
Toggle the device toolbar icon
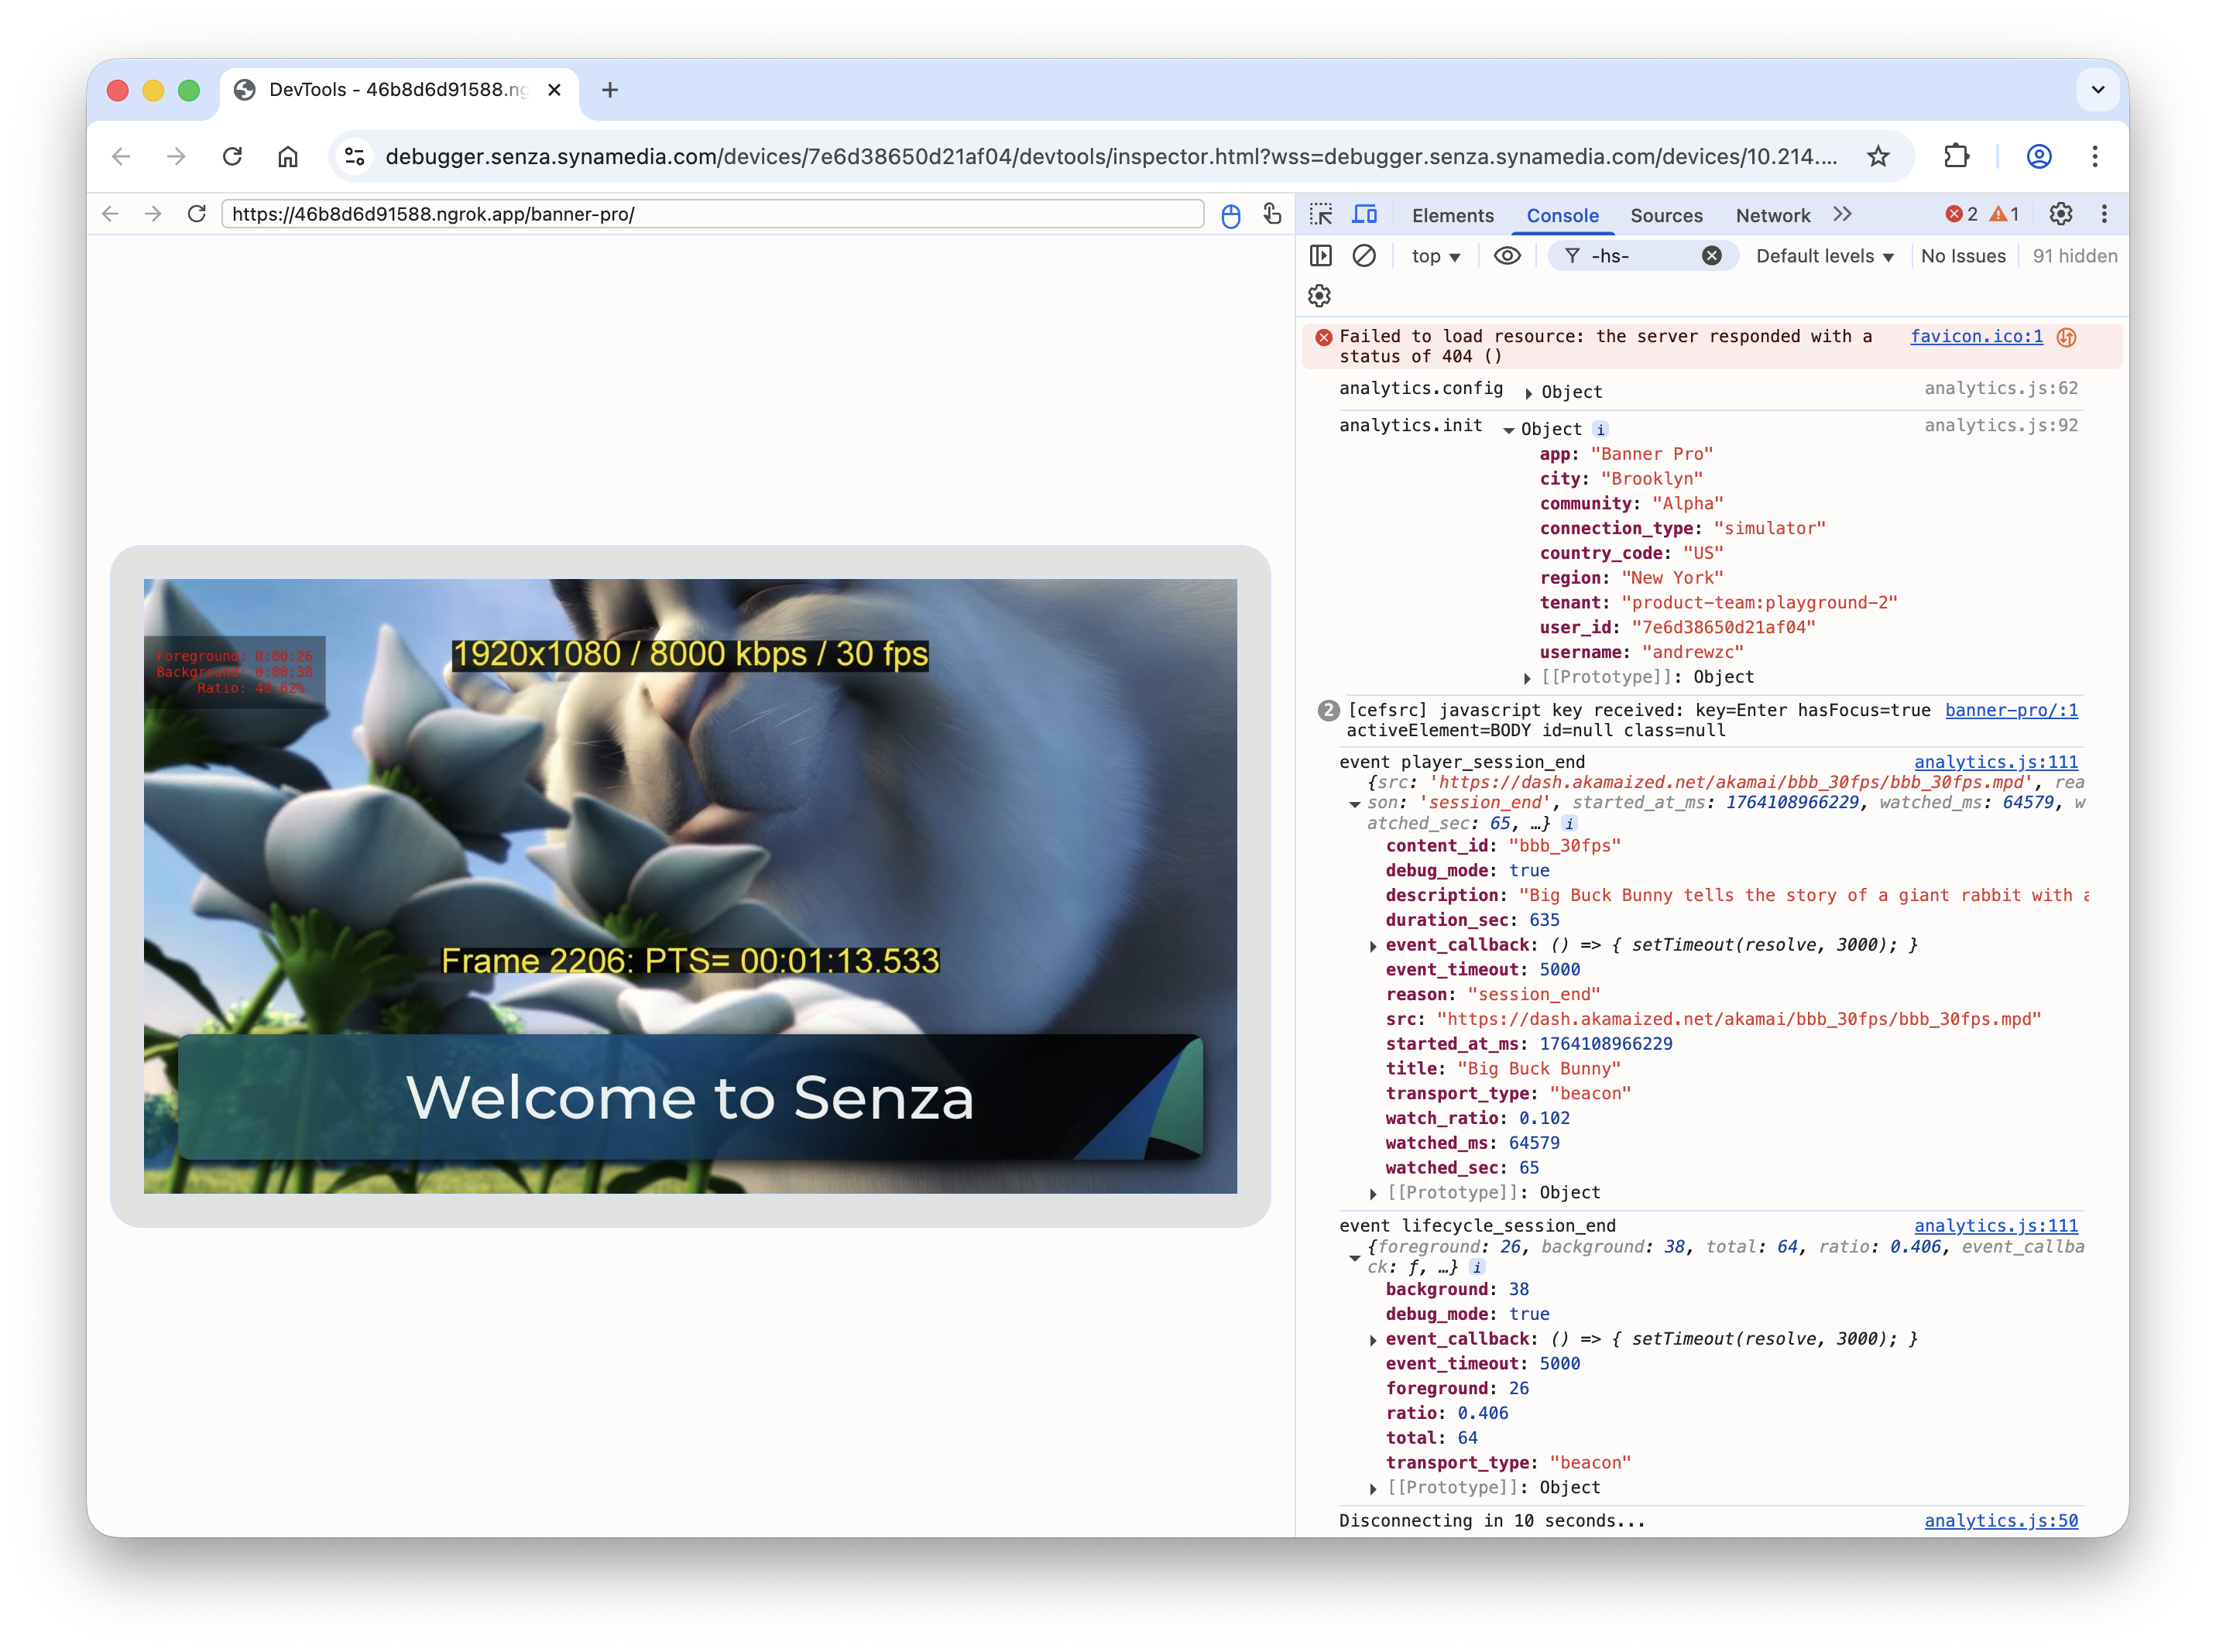click(x=1364, y=214)
